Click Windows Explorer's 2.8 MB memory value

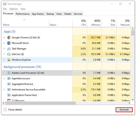(97, 60)
